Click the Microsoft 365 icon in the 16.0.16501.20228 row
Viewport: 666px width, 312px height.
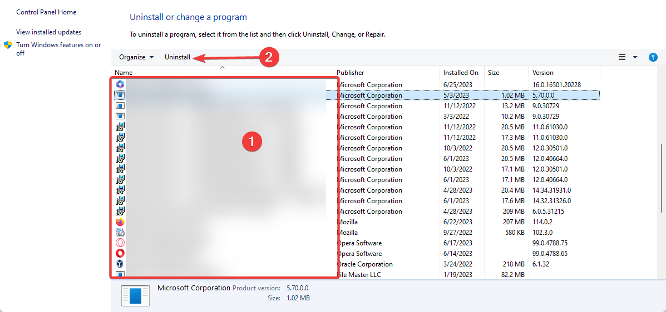click(120, 84)
